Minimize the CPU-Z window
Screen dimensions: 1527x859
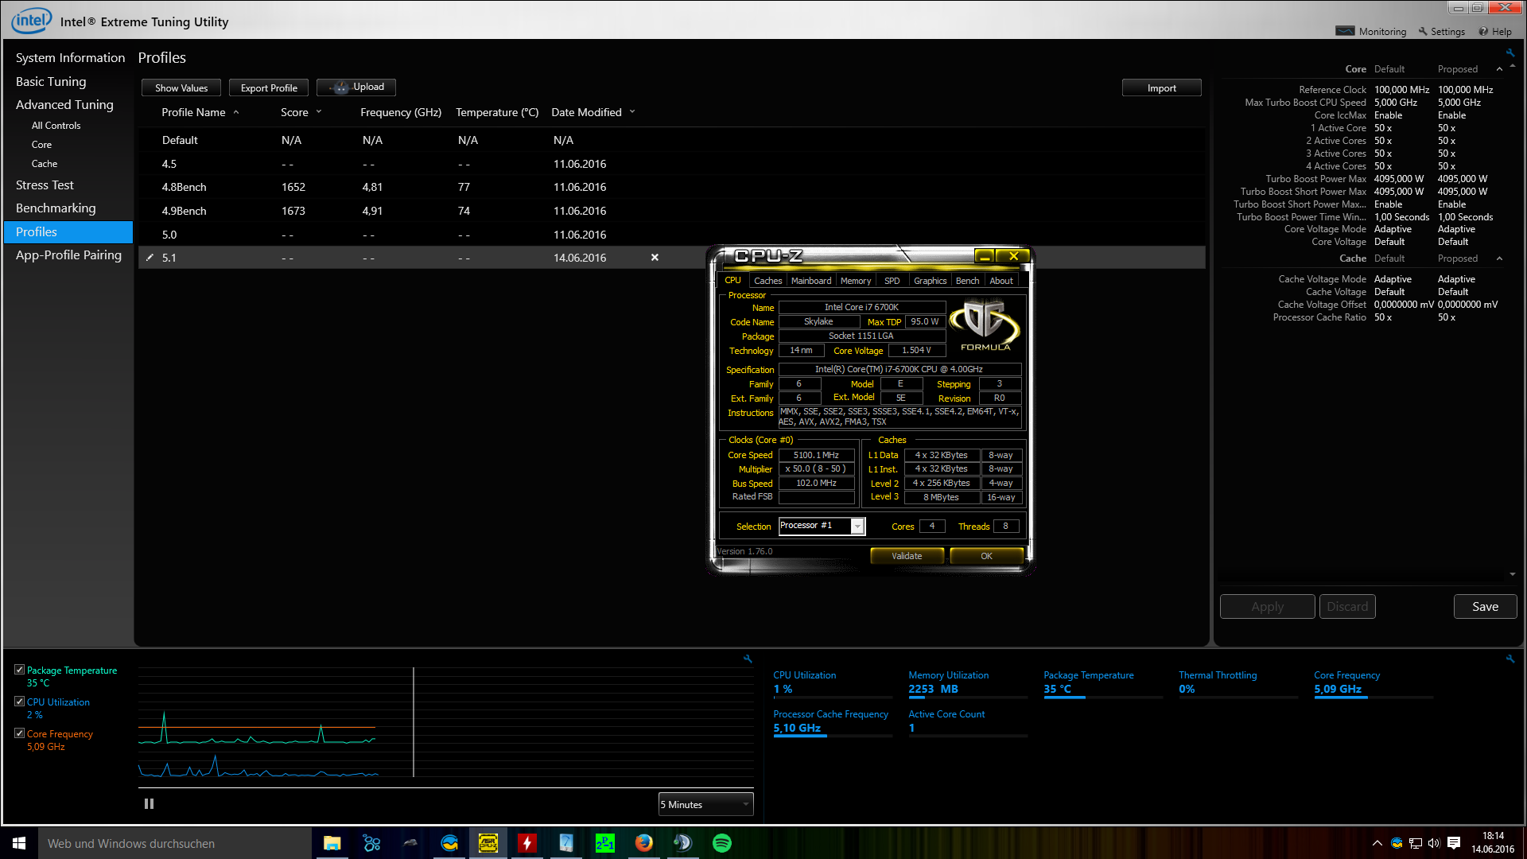(x=985, y=256)
